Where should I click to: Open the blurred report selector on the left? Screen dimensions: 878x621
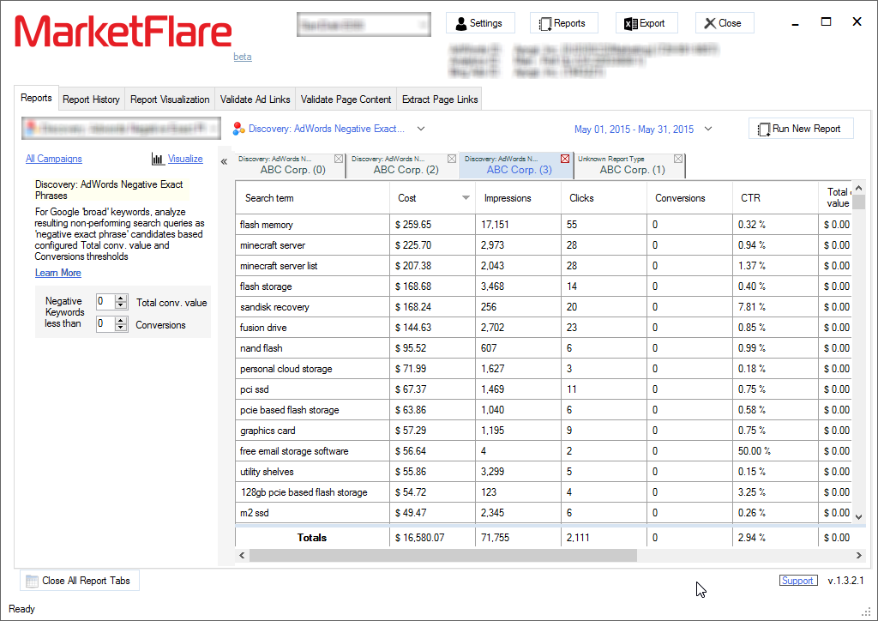(122, 129)
